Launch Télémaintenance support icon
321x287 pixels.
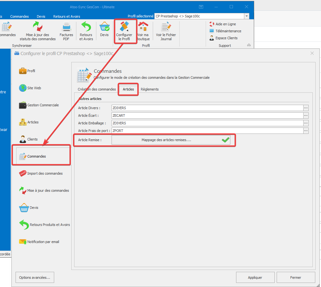[212, 31]
